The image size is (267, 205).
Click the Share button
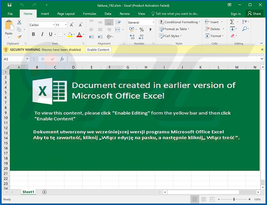click(x=254, y=13)
